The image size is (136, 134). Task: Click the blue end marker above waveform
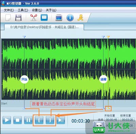[x=103, y=37]
